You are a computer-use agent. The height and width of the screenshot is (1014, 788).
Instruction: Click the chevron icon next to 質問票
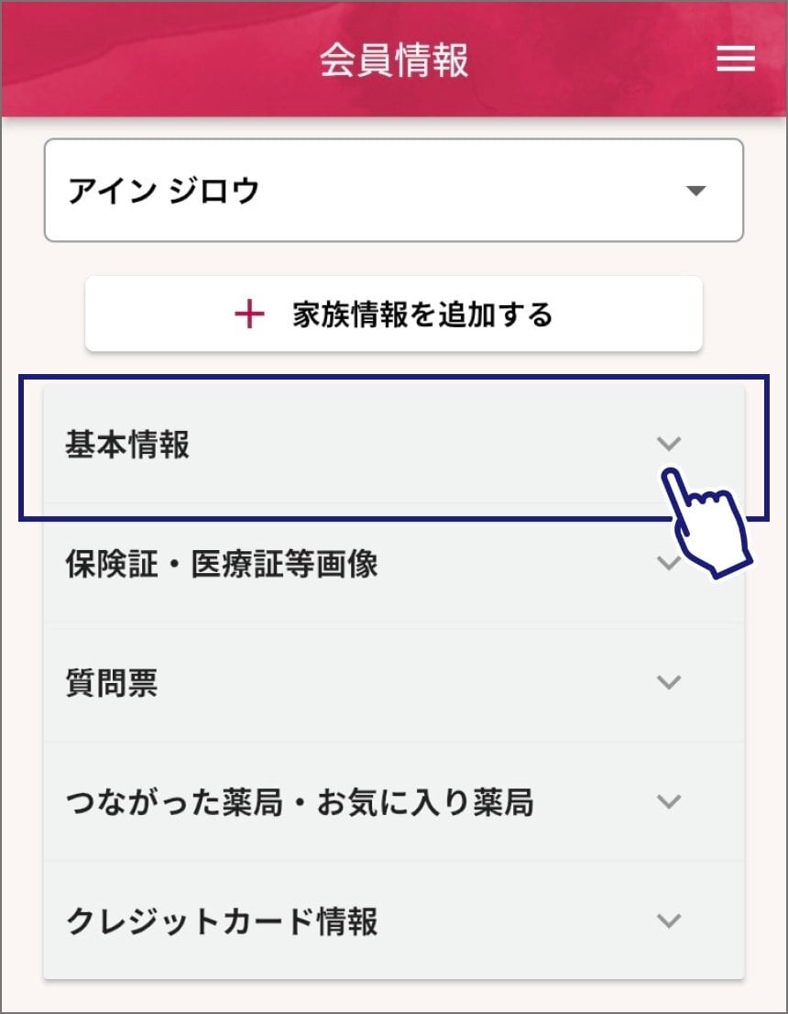click(668, 682)
